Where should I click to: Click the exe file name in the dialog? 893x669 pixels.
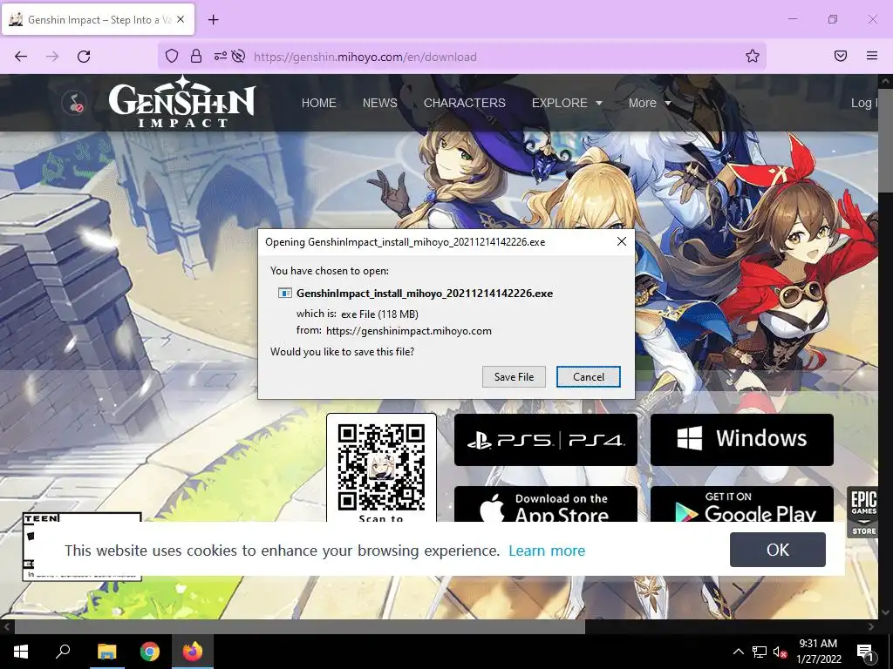[x=425, y=294]
